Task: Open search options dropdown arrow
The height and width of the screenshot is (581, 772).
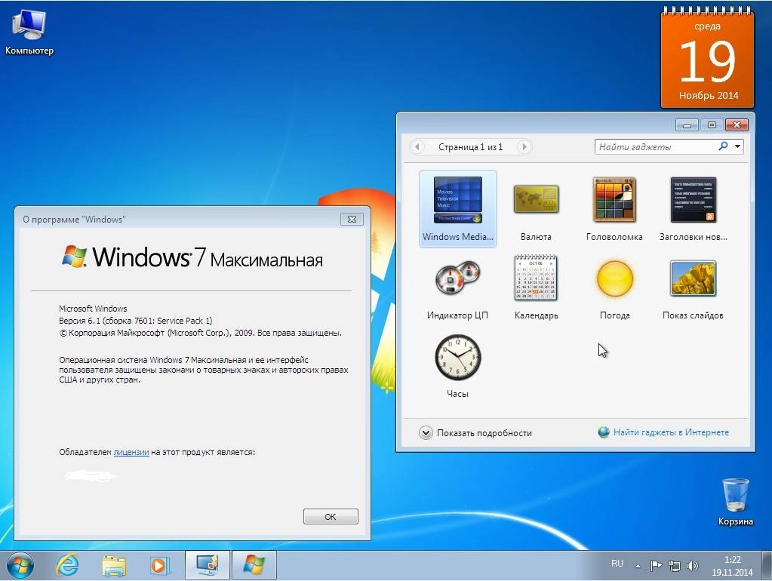Action: (x=737, y=146)
